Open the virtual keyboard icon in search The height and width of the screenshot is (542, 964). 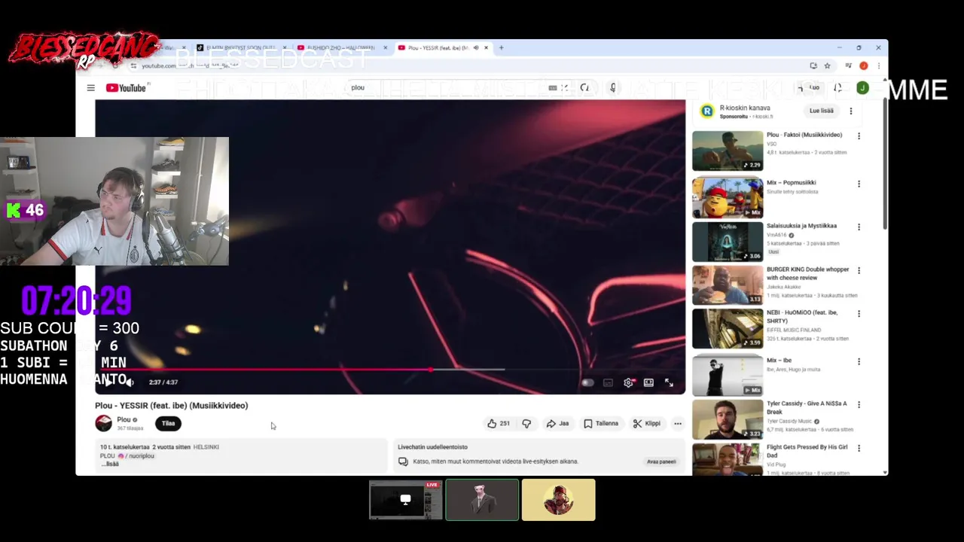click(553, 88)
